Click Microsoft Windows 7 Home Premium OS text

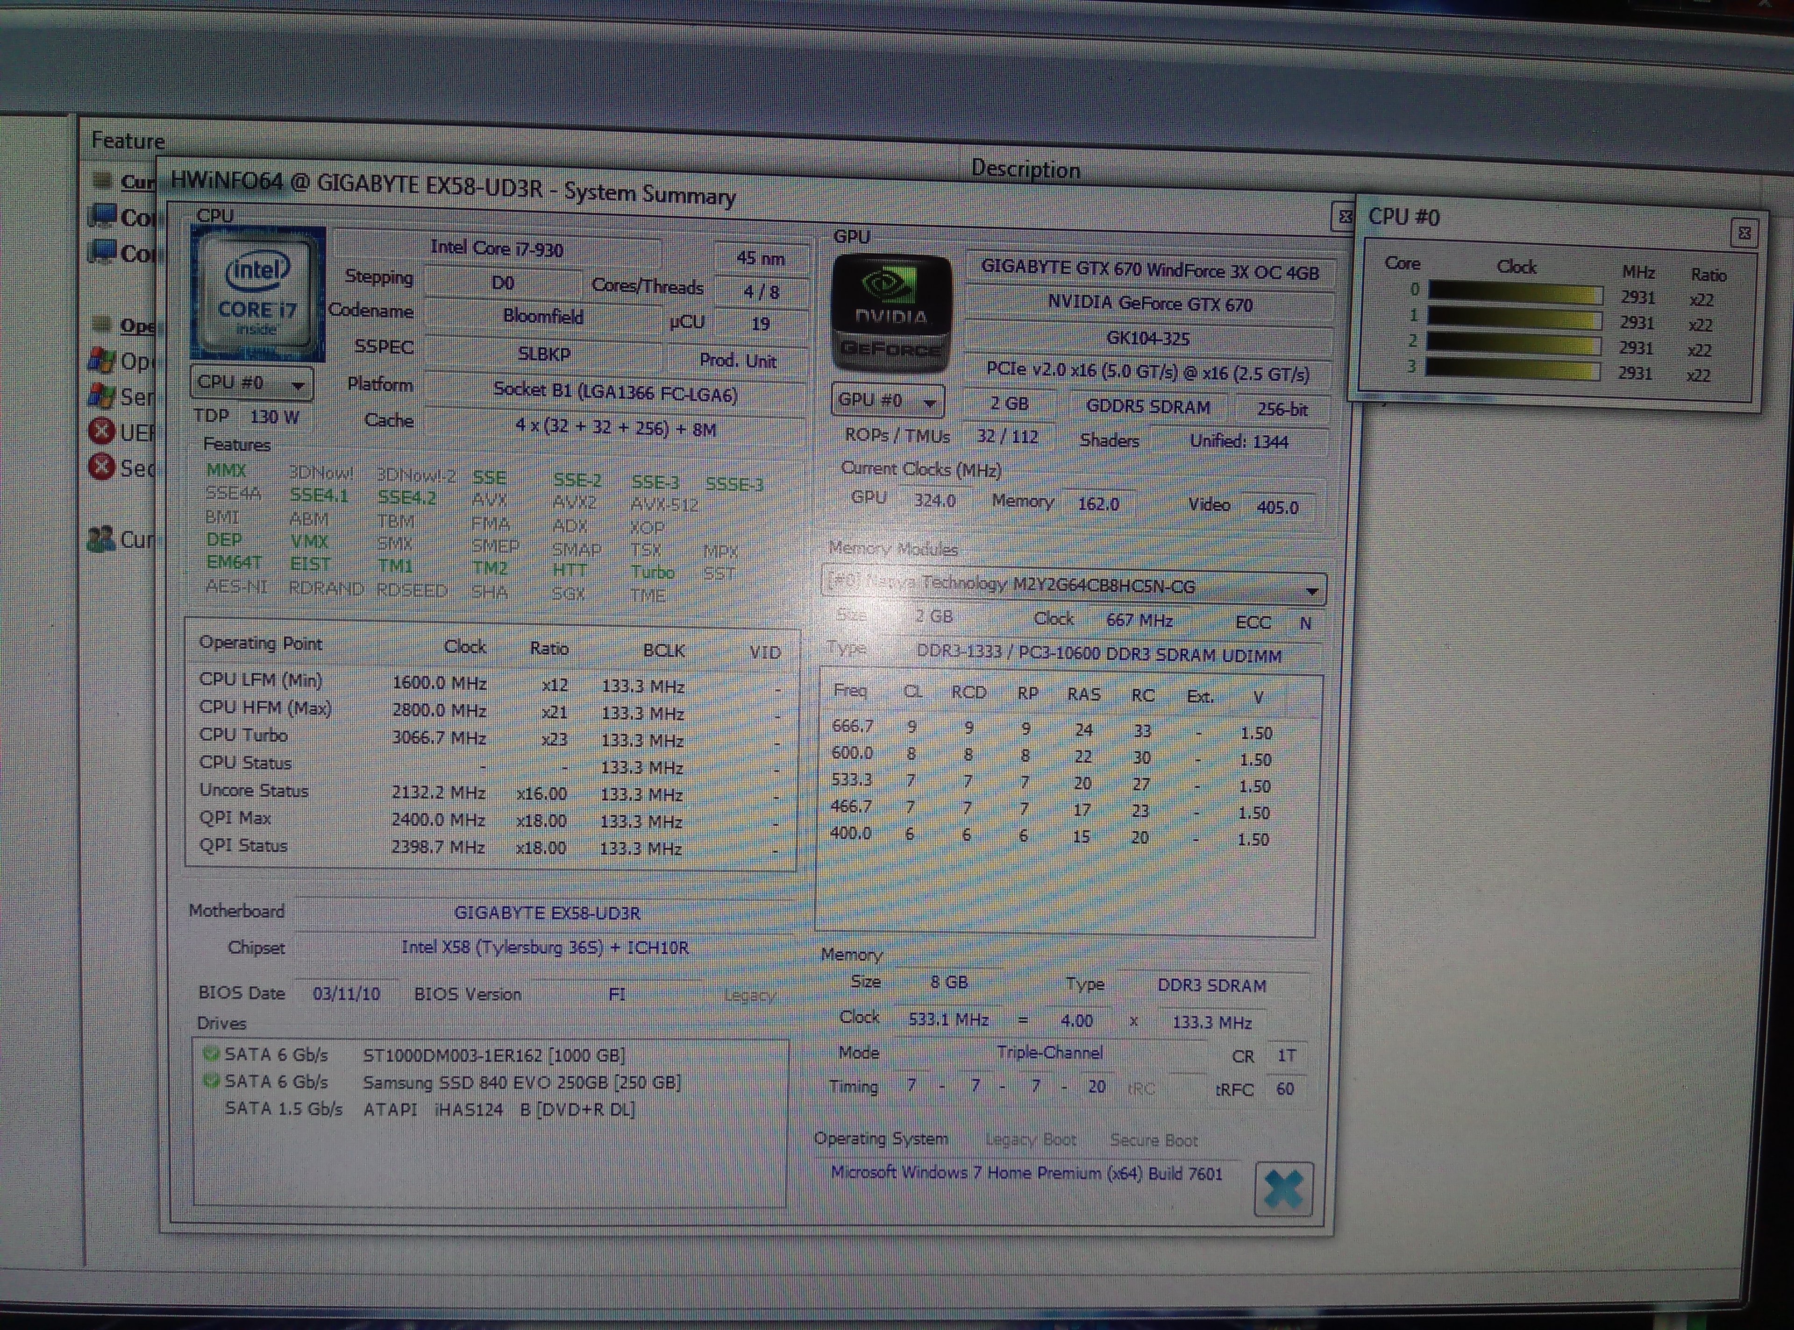[1026, 1173]
